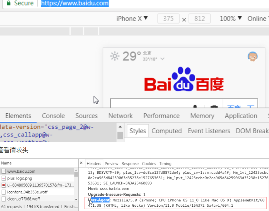This screenshot has height=211, width=269.
Task: Click the cicon woff file icon
Action: point(4,199)
